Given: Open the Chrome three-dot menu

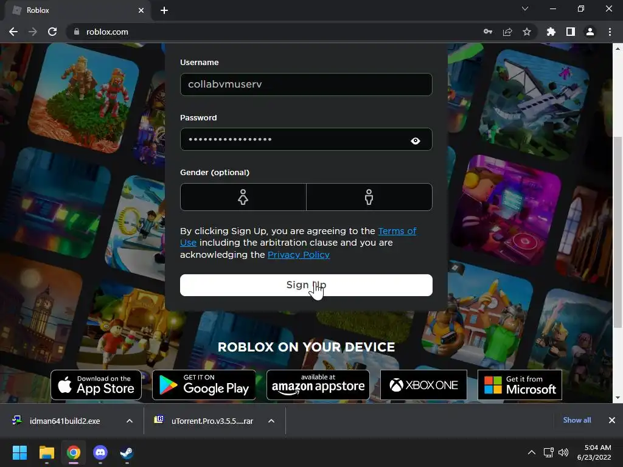Looking at the screenshot, I should click(610, 32).
